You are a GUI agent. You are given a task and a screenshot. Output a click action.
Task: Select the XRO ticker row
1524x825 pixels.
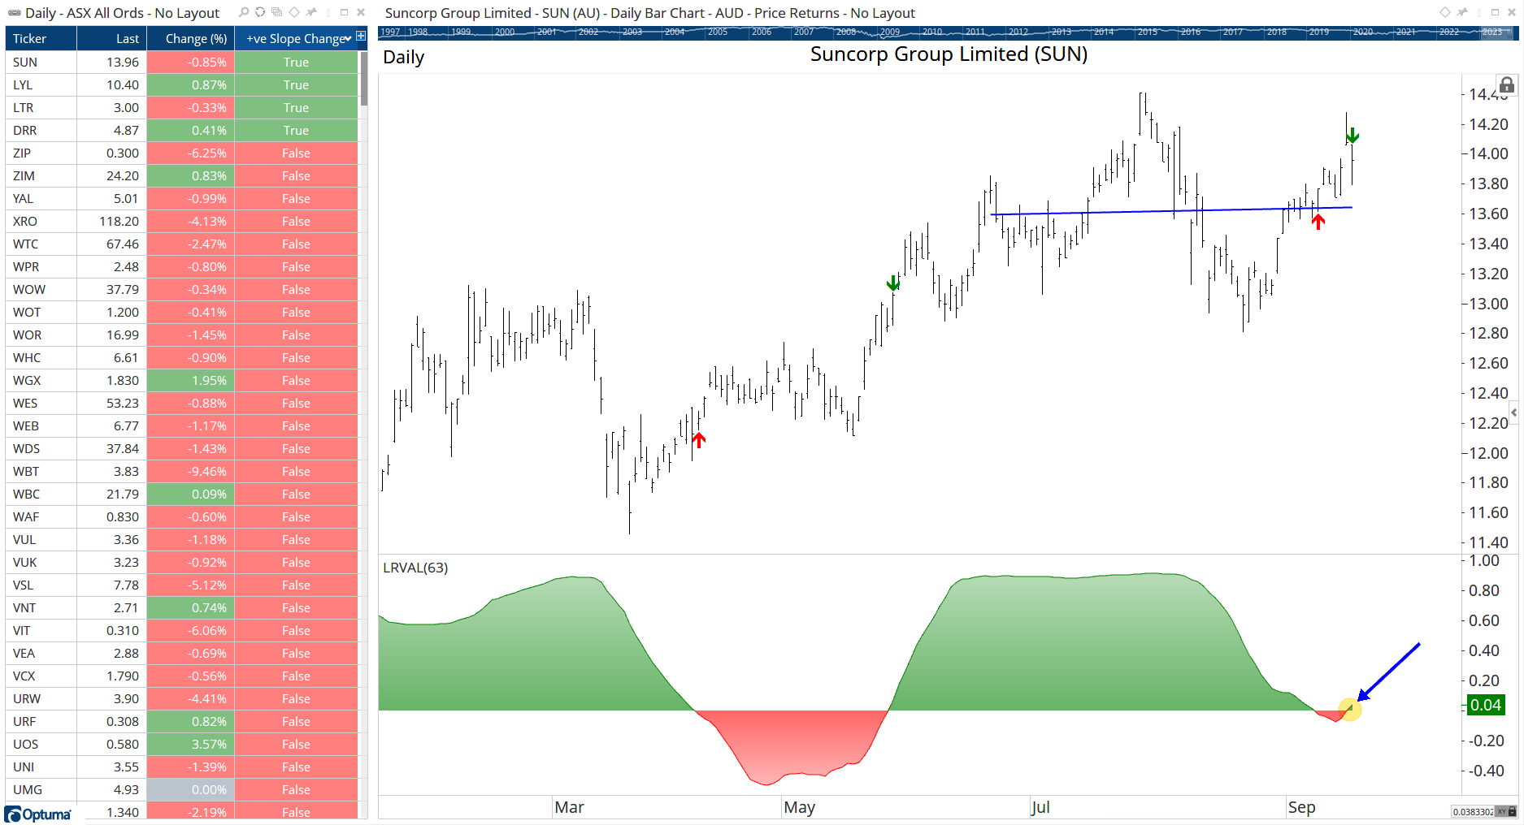[x=182, y=221]
